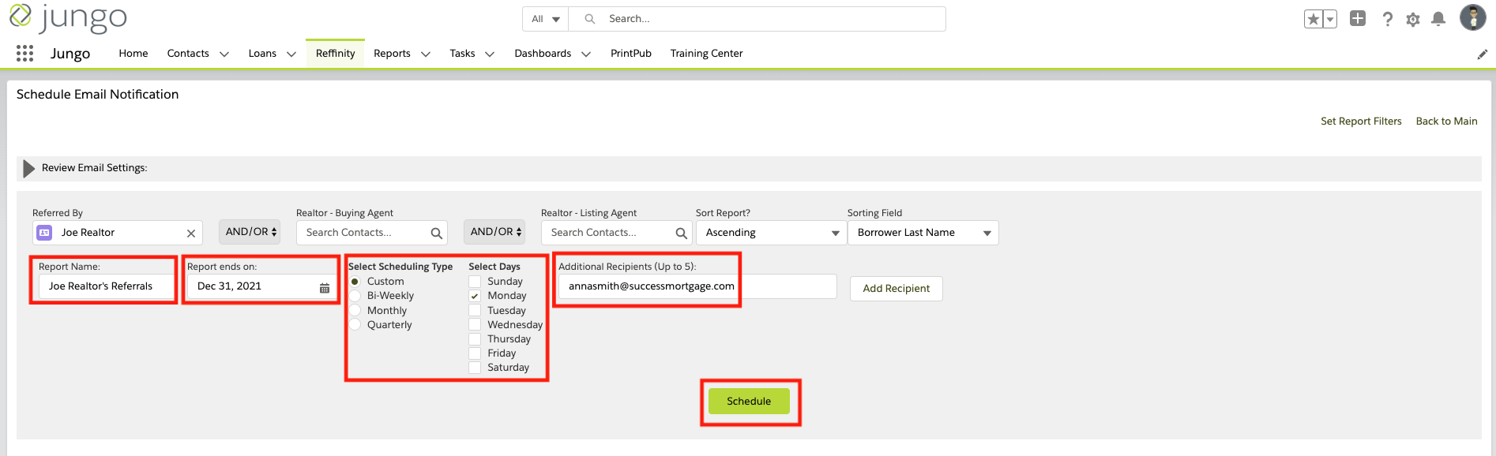Viewport: 1496px width, 456px height.
Task: Open the global actions plus icon
Action: pyautogui.click(x=1358, y=19)
